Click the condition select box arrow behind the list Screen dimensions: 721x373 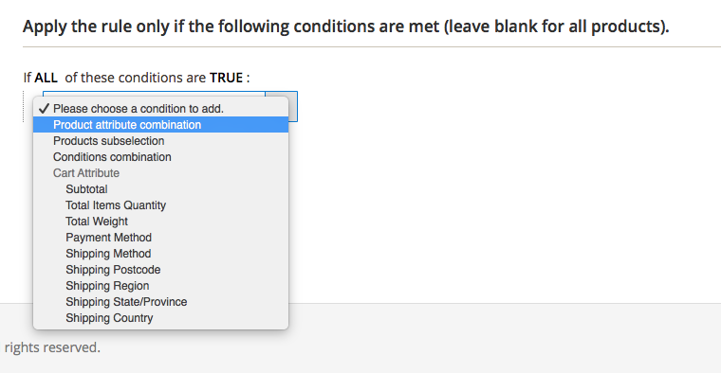(x=293, y=106)
